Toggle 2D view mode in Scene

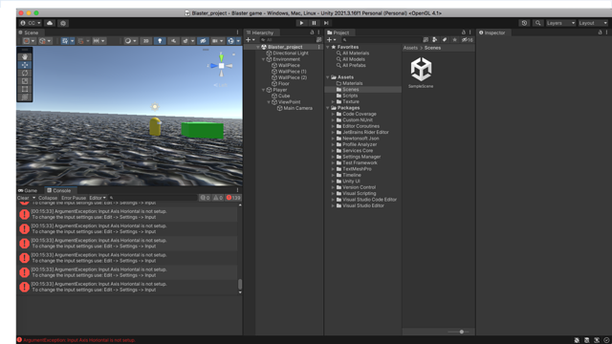coord(145,41)
